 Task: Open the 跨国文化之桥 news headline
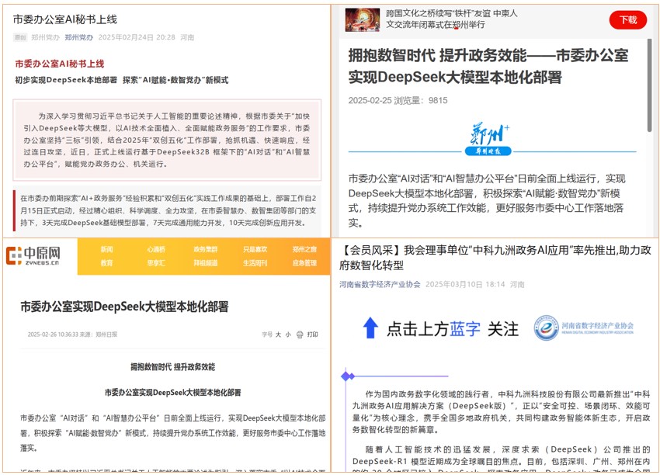[452, 19]
